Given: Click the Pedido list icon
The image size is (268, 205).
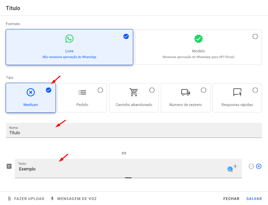Looking at the screenshot, I should pyautogui.click(x=82, y=92).
